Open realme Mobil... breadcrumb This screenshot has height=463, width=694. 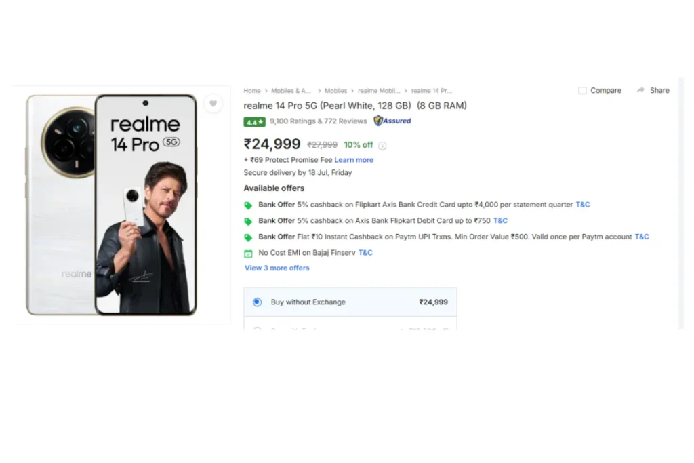pos(379,91)
